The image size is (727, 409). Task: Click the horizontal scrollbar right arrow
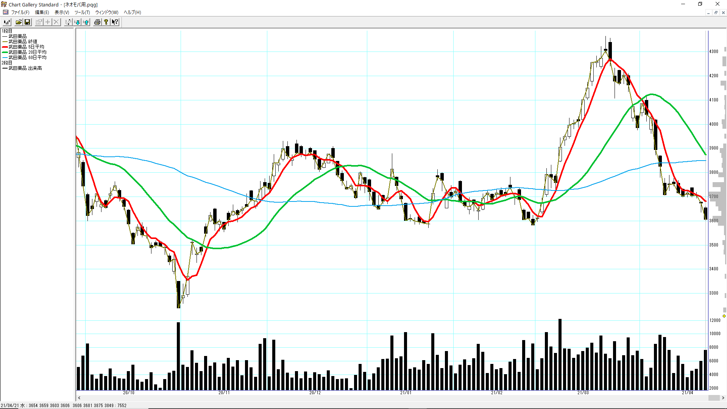click(723, 398)
